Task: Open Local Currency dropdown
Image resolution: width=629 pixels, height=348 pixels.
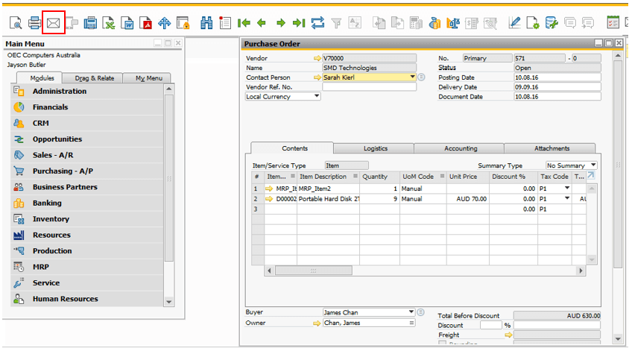Action: tap(317, 96)
